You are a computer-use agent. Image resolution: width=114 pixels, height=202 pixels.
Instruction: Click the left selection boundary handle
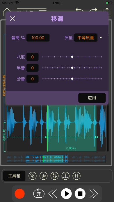click(47, 137)
